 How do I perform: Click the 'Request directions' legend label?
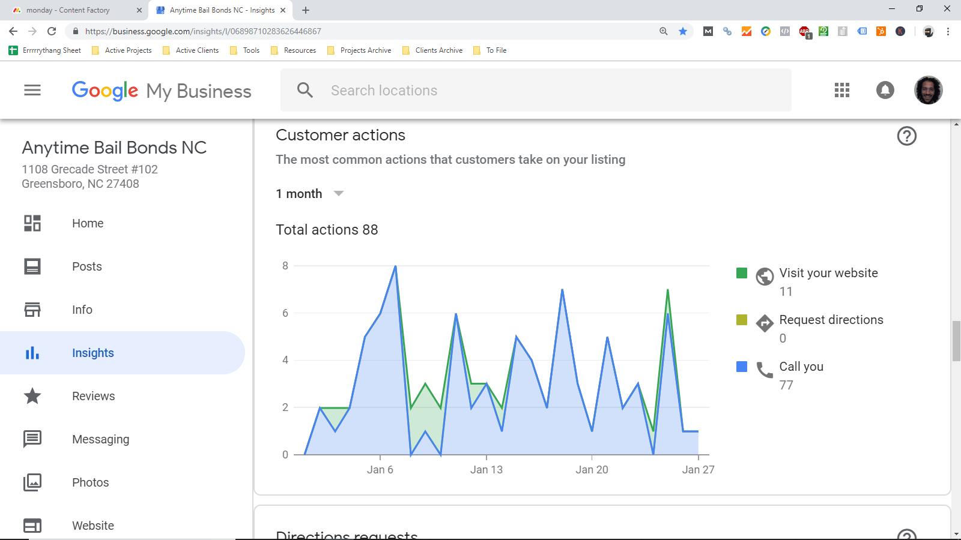tap(831, 320)
